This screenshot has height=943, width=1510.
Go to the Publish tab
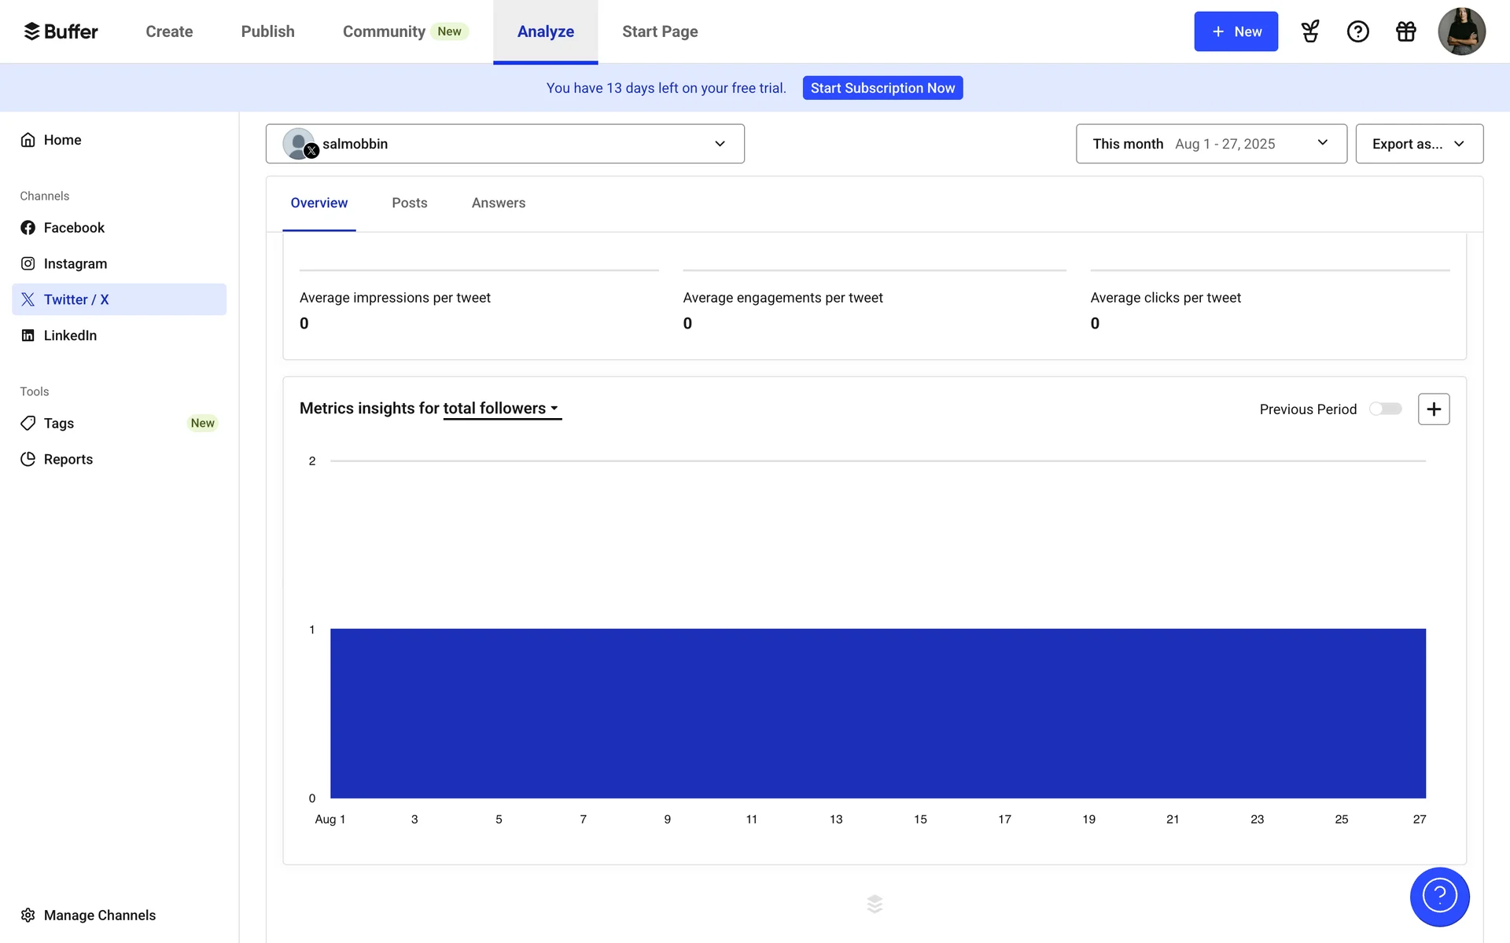pyautogui.click(x=267, y=31)
